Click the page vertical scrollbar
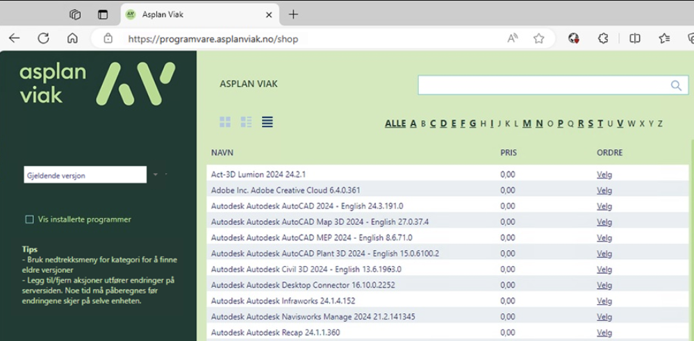 [691, 239]
